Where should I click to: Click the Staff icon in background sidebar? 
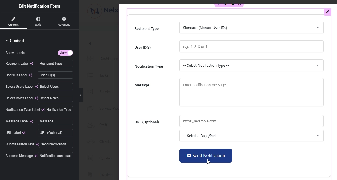tap(90, 125)
